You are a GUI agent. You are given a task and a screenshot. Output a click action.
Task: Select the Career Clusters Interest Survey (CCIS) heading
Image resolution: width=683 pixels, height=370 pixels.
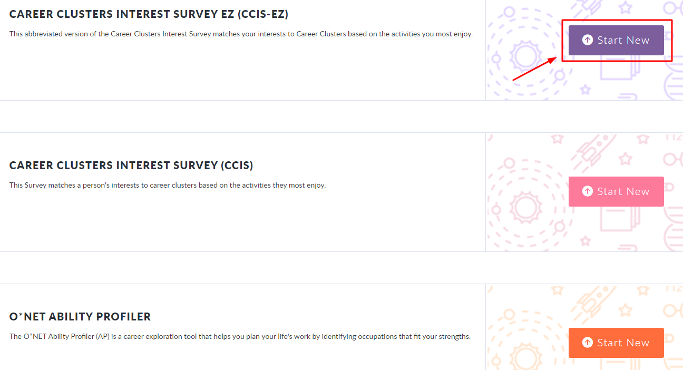(x=131, y=165)
